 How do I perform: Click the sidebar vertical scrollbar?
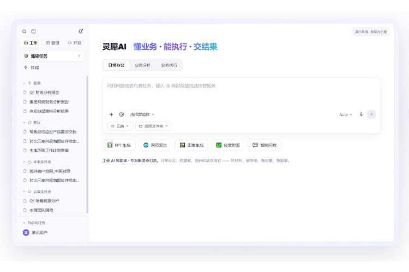(87, 145)
